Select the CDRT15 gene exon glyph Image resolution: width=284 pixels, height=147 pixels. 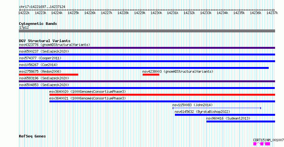pos(262,144)
